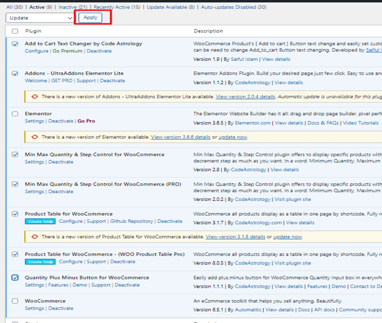View version 3.6.6 details link

coord(181,137)
